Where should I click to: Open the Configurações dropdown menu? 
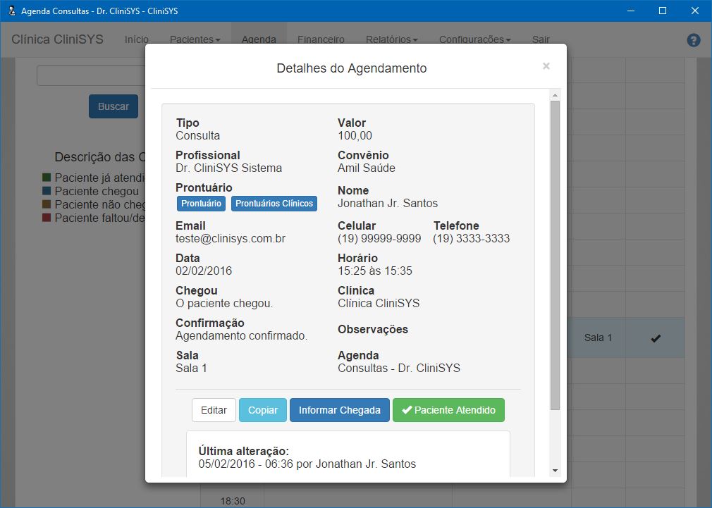tap(474, 39)
